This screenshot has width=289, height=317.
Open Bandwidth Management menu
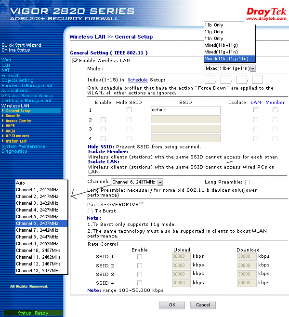(26, 86)
